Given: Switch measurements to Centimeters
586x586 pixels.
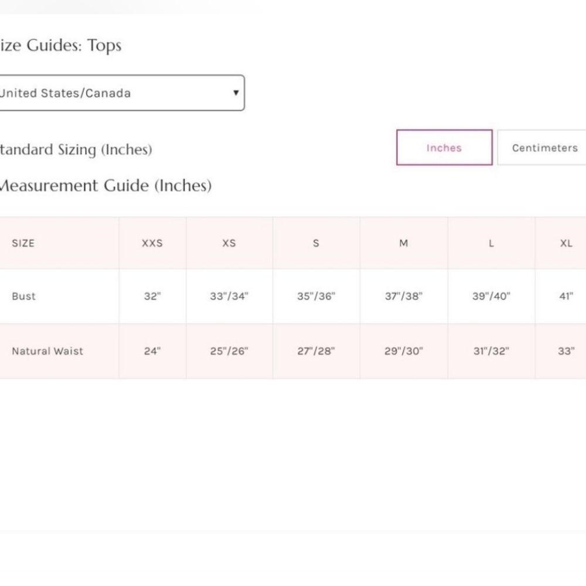Looking at the screenshot, I should point(544,148).
